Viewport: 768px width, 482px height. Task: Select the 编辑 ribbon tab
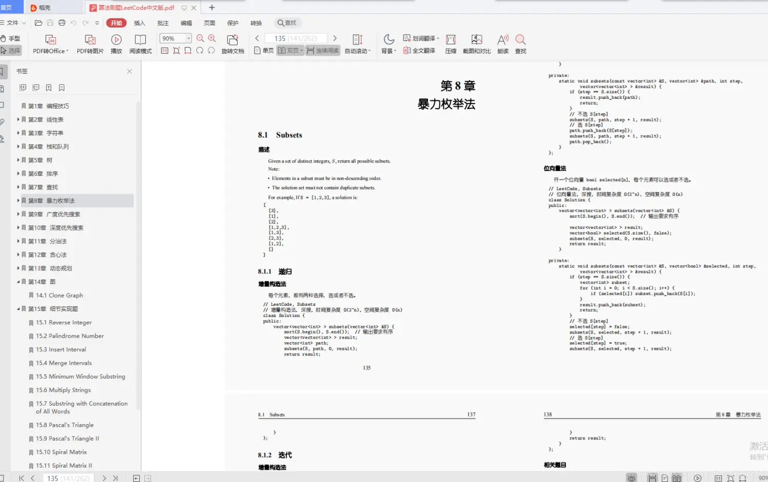pos(186,23)
